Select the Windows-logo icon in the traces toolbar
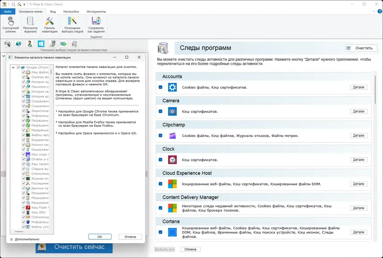This screenshot has width=383, height=258. pyautogui.click(x=41, y=44)
